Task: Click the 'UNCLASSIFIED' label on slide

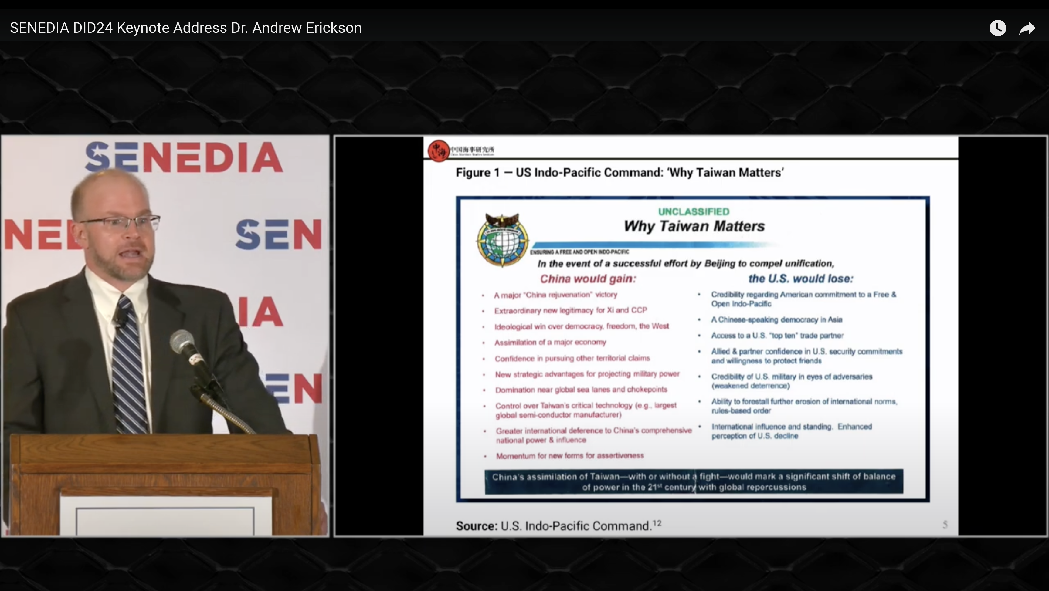Action: click(694, 212)
